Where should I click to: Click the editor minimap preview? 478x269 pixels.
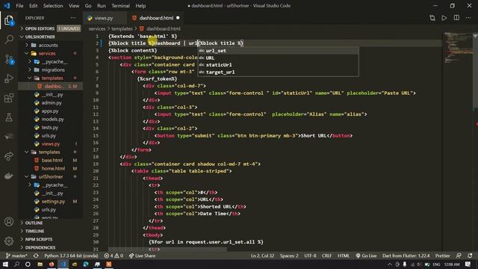click(457, 47)
